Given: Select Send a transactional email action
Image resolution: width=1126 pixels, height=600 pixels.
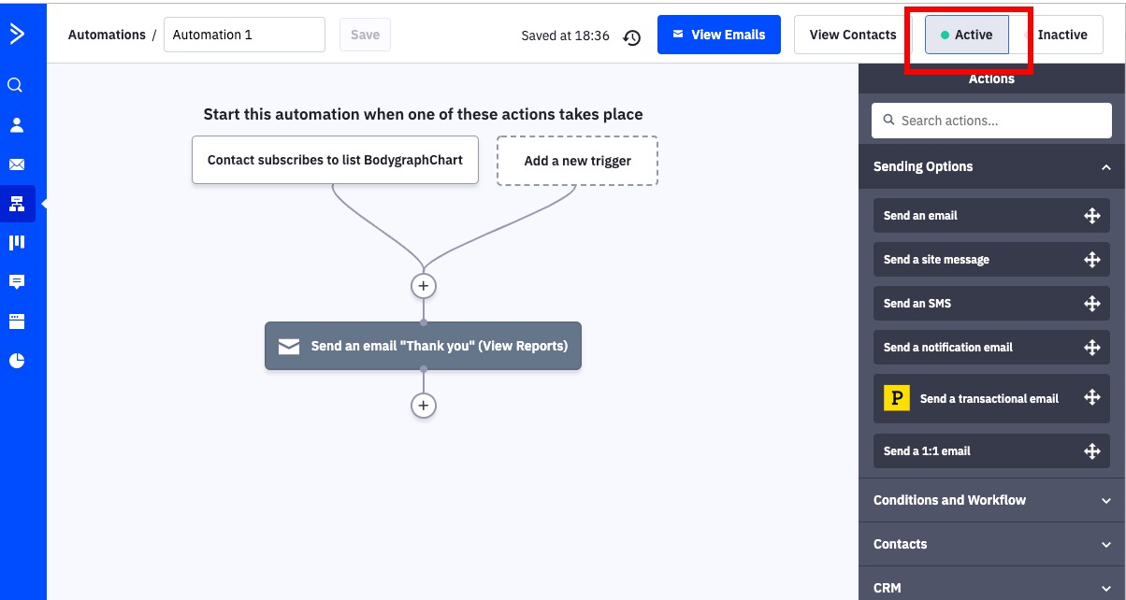Looking at the screenshot, I should click(x=991, y=399).
